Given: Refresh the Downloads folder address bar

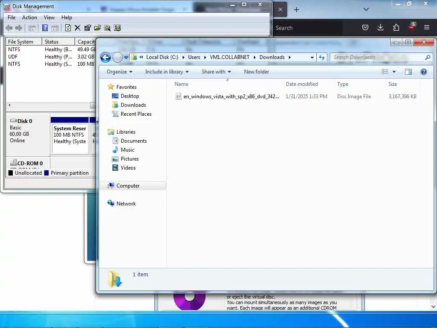Looking at the screenshot, I should tap(322, 57).
